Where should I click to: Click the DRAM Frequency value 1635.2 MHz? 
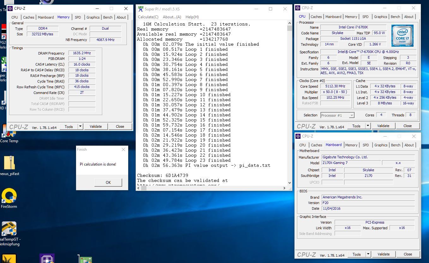(82, 53)
